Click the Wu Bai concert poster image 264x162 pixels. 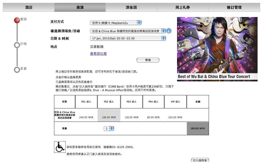pyautogui.click(x=217, y=49)
